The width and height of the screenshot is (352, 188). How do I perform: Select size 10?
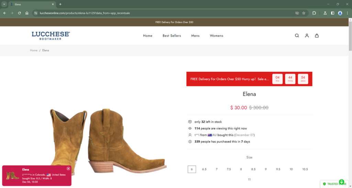(x=291, y=169)
